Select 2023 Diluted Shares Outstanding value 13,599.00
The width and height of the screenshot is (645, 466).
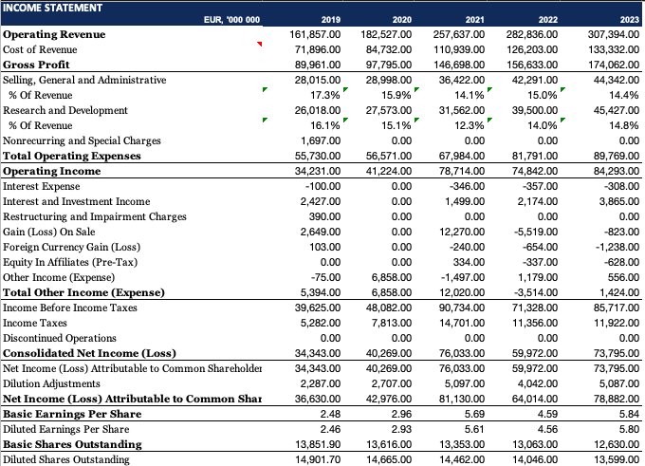pos(617,460)
